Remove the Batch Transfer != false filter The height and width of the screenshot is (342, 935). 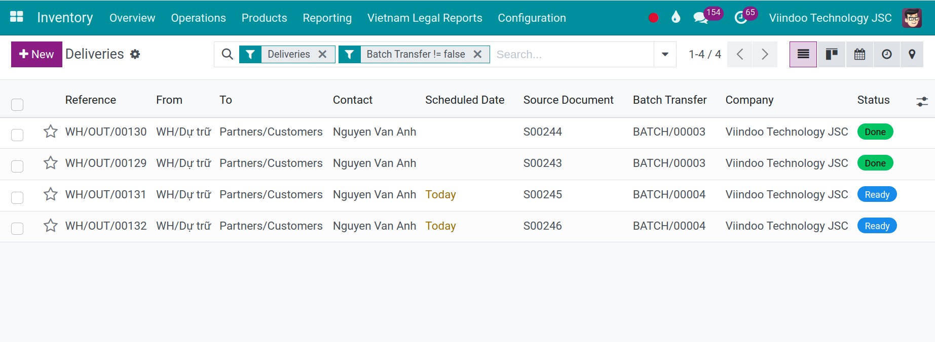coord(477,54)
